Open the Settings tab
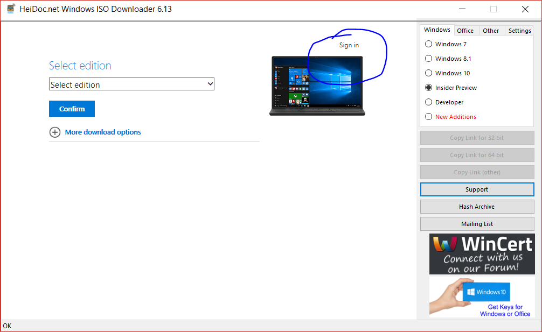542x332 pixels. point(519,31)
